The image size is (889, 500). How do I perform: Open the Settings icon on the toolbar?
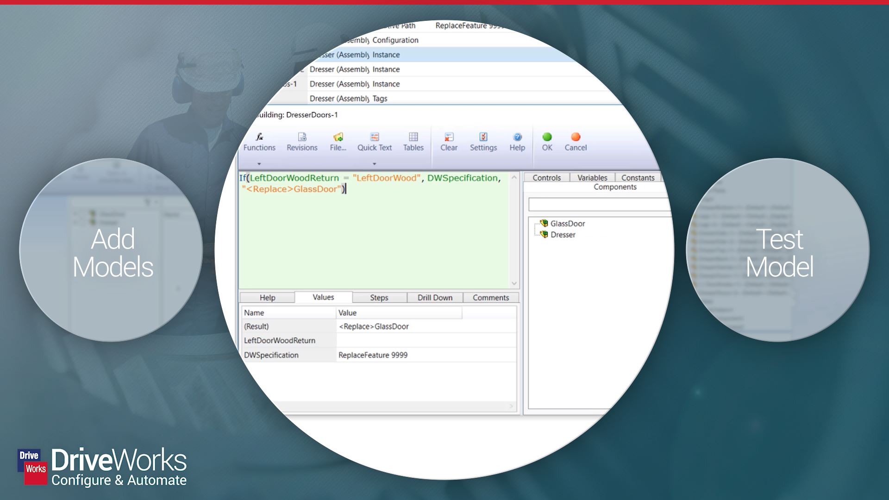tap(483, 141)
